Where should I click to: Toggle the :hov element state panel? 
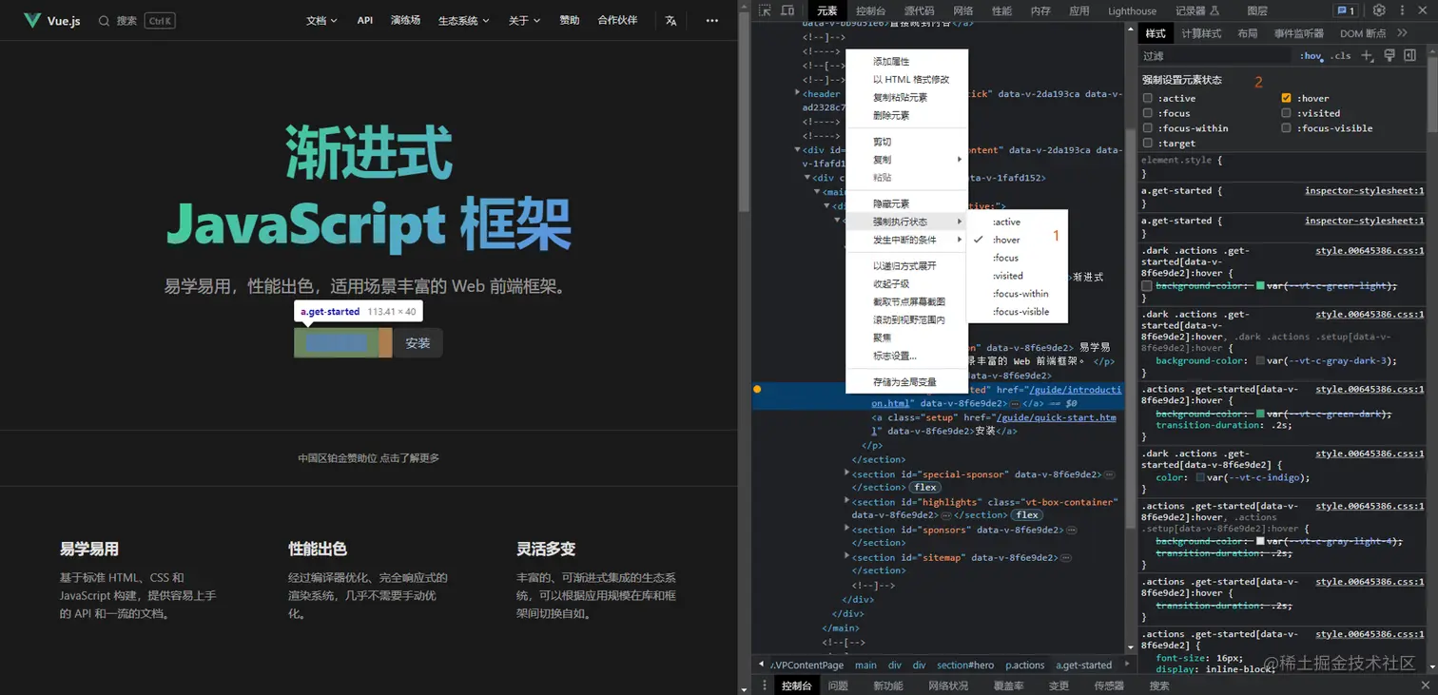1312,56
